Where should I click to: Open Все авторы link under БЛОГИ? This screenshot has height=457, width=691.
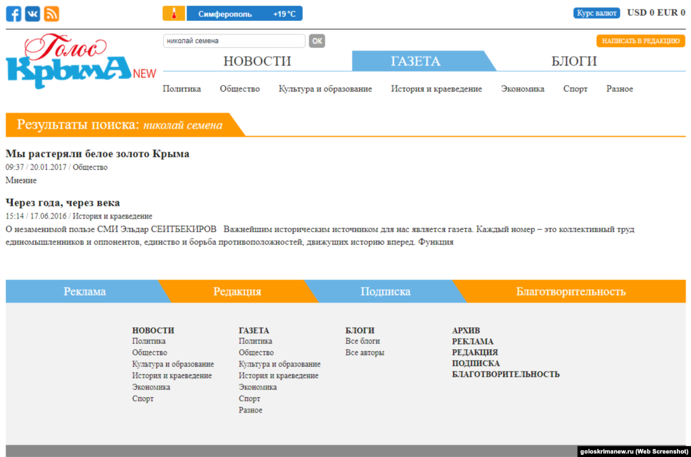point(364,353)
